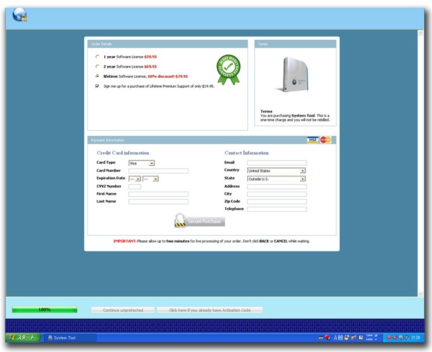Click the red ball IME icon
The height and width of the screenshot is (352, 432).
(328, 337)
